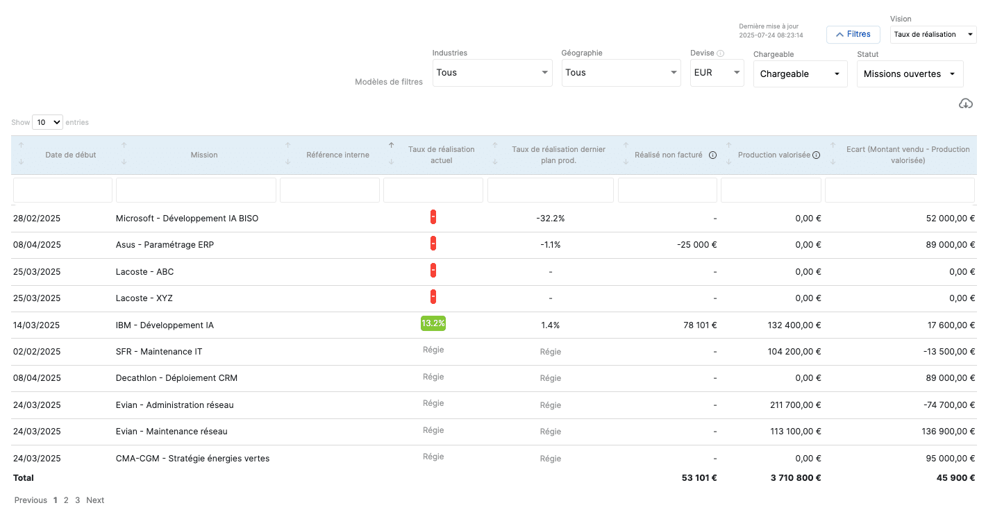
Task: Click green 13.2% badge for IBM
Action: pos(433,323)
